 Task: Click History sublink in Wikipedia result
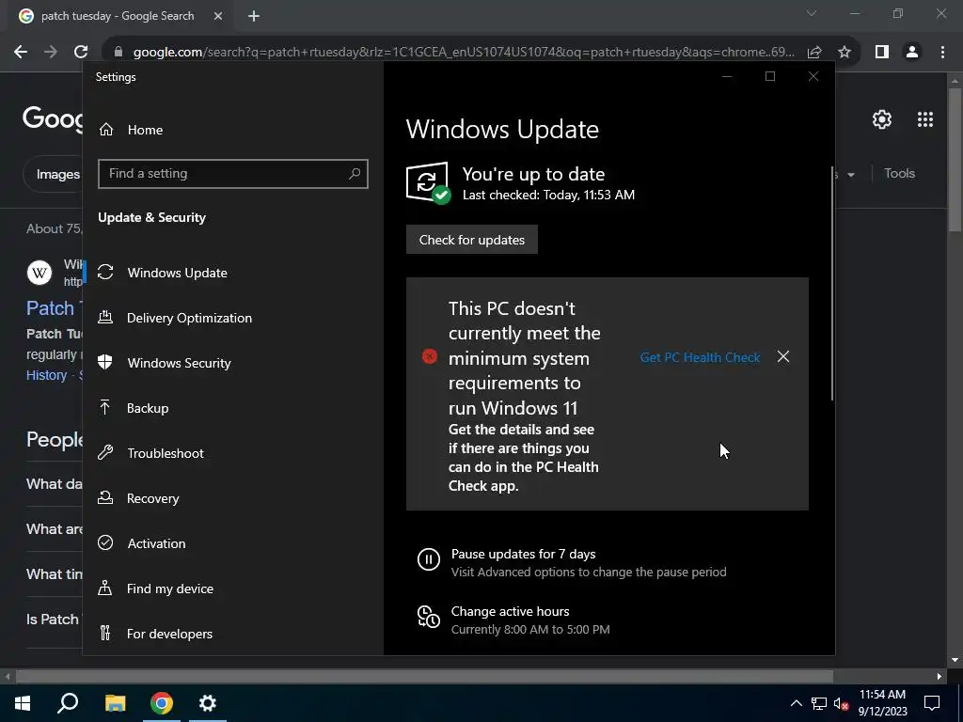[47, 375]
